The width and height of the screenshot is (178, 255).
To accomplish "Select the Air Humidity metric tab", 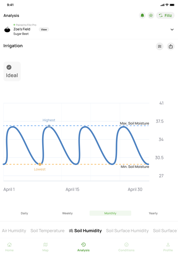I will click(14, 231).
